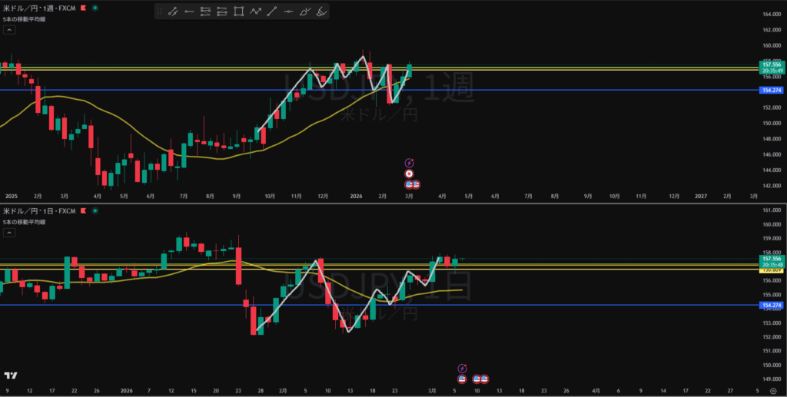Select the rectangle shape drawing tool

[239, 12]
